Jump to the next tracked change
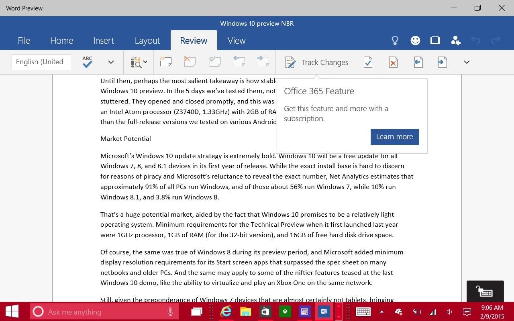 click(443, 62)
